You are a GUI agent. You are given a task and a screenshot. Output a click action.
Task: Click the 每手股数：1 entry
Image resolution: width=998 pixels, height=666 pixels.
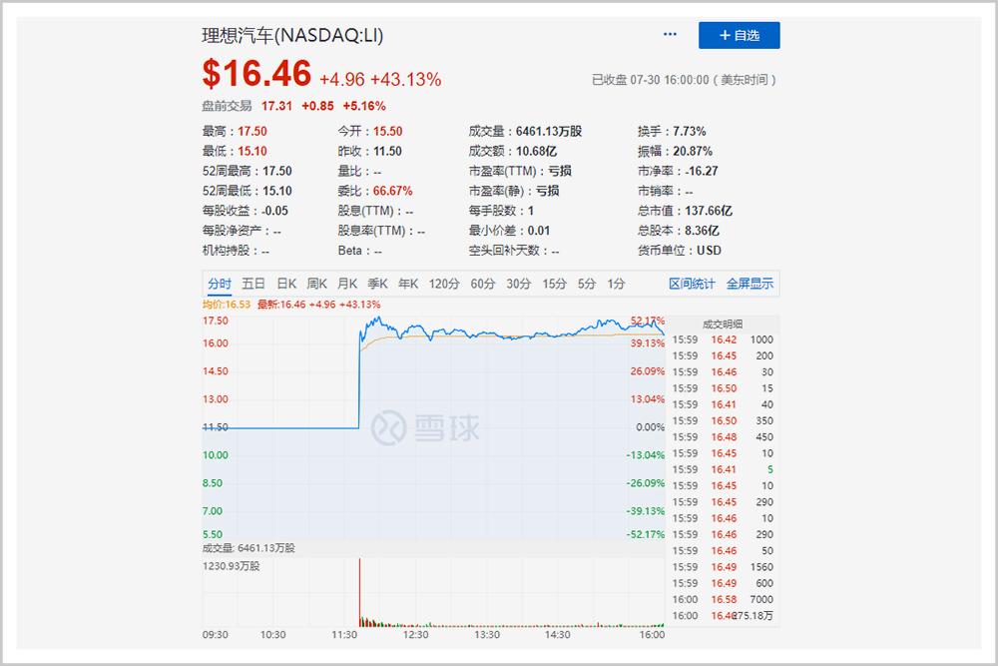[x=502, y=210]
